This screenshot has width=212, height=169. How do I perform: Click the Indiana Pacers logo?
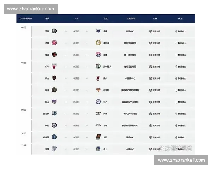pos(98,43)
